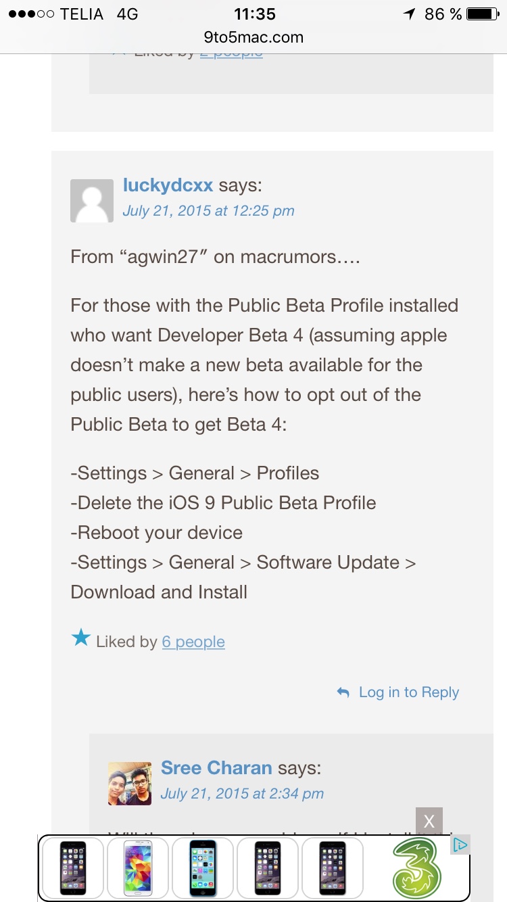Close the ad with the X button
Screen dimensions: 507x902
click(x=429, y=822)
